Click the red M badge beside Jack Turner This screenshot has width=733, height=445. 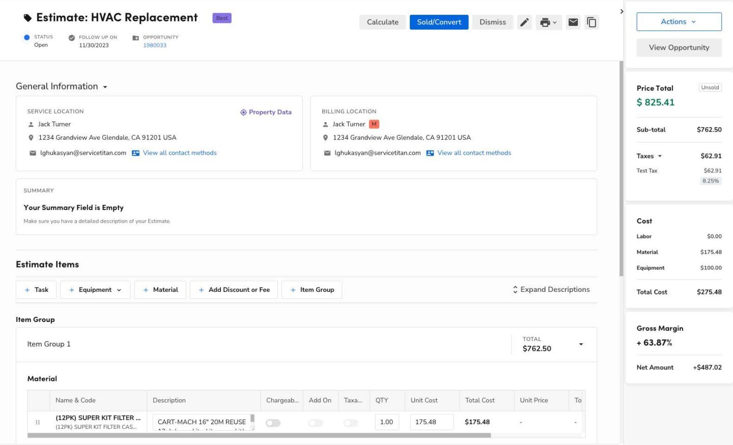click(374, 124)
